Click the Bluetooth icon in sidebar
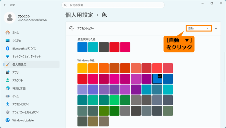 click(x=8, y=49)
